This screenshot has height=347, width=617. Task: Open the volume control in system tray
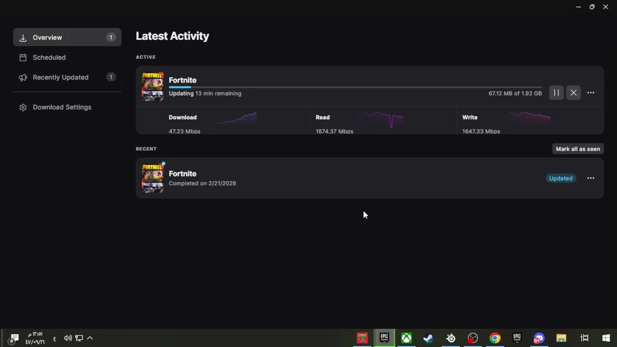pyautogui.click(x=68, y=338)
